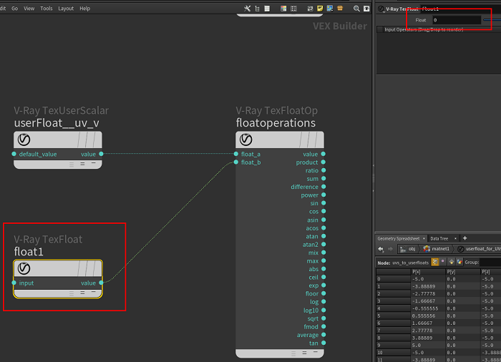Click userfloat_for_UV path segment
The width and height of the screenshot is (501, 362).
point(479,249)
